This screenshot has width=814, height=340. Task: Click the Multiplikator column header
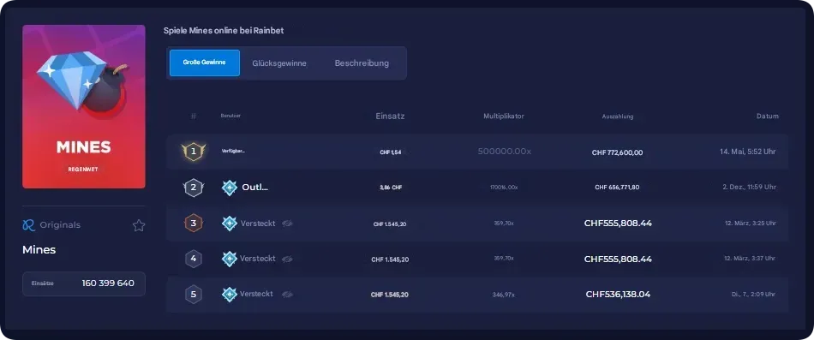click(x=504, y=116)
